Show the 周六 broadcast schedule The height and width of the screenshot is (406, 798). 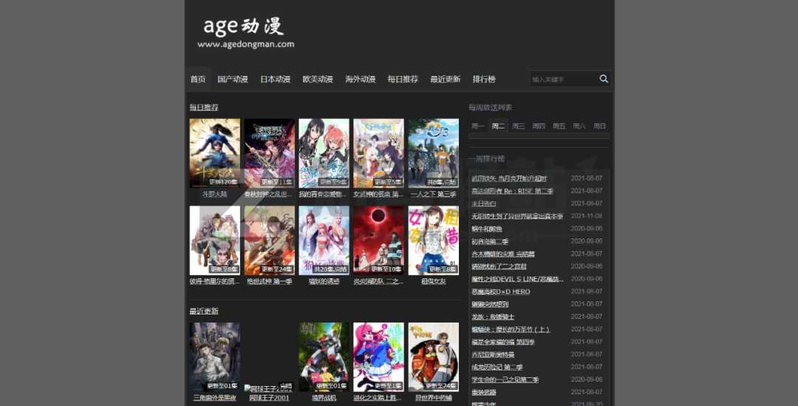point(579,126)
